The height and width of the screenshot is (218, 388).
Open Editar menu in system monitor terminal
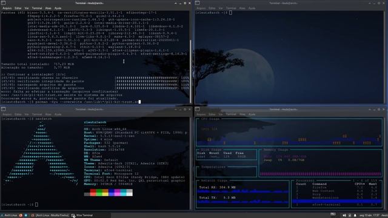tap(212, 114)
